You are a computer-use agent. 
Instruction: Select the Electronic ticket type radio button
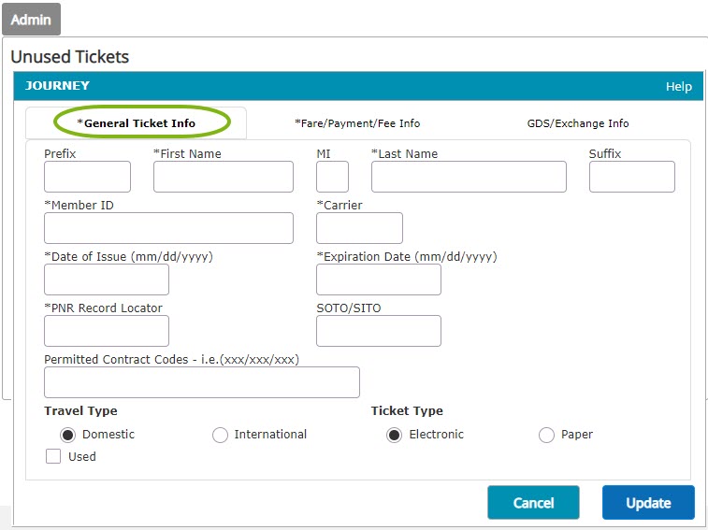[394, 436]
